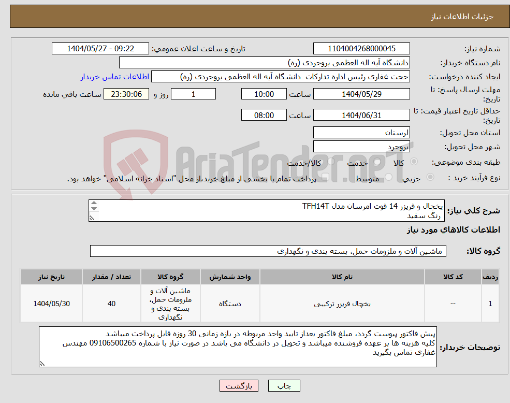This screenshot has width=510, height=403.
Task: Click the شرح کلی نیاز description text
Action: [266, 211]
